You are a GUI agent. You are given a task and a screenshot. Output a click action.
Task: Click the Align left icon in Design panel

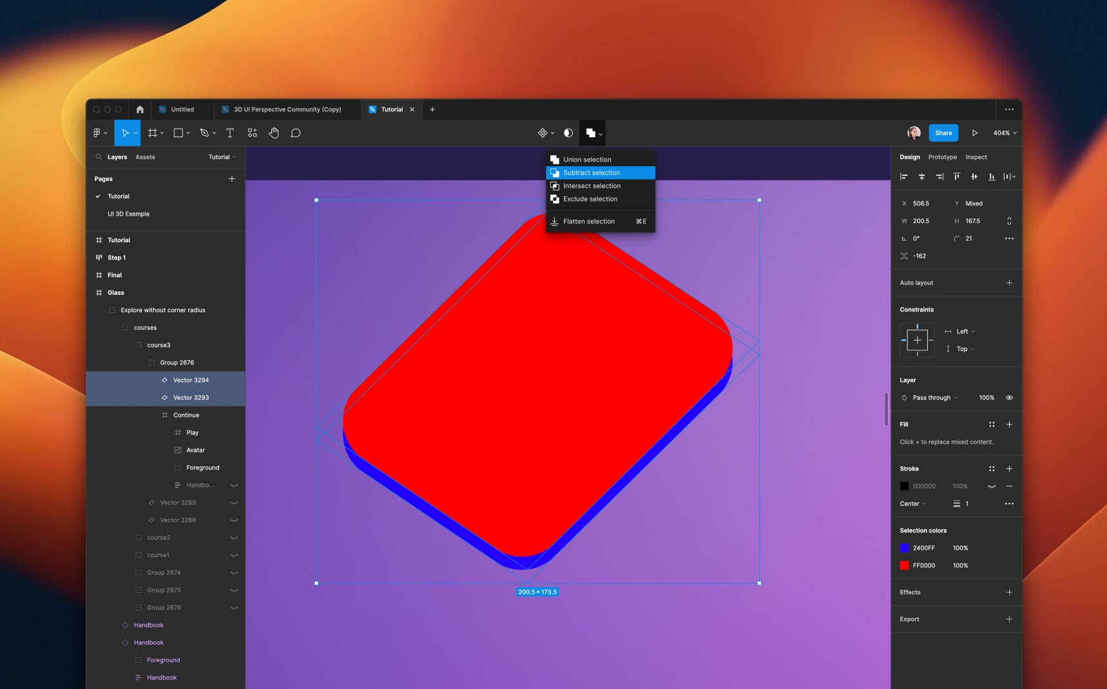pyautogui.click(x=903, y=176)
